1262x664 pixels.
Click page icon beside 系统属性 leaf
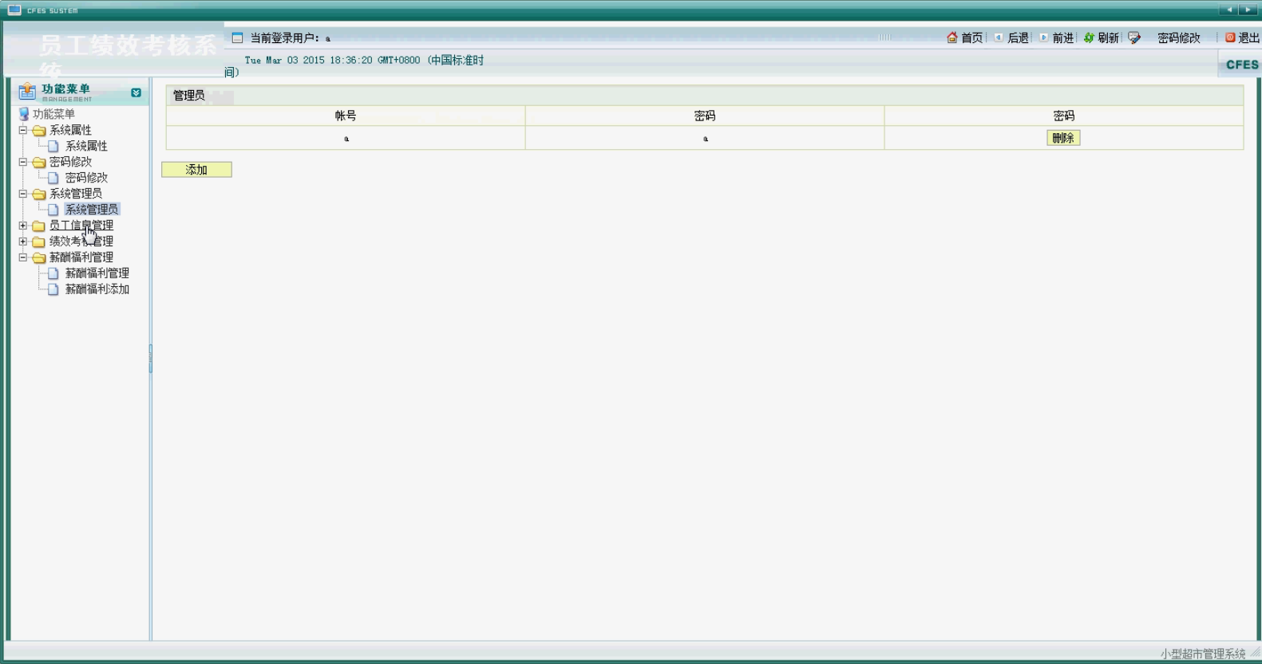(53, 146)
